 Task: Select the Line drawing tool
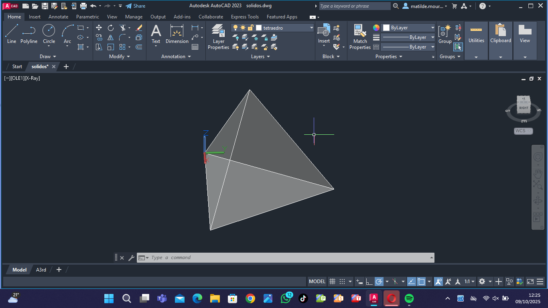click(x=12, y=34)
